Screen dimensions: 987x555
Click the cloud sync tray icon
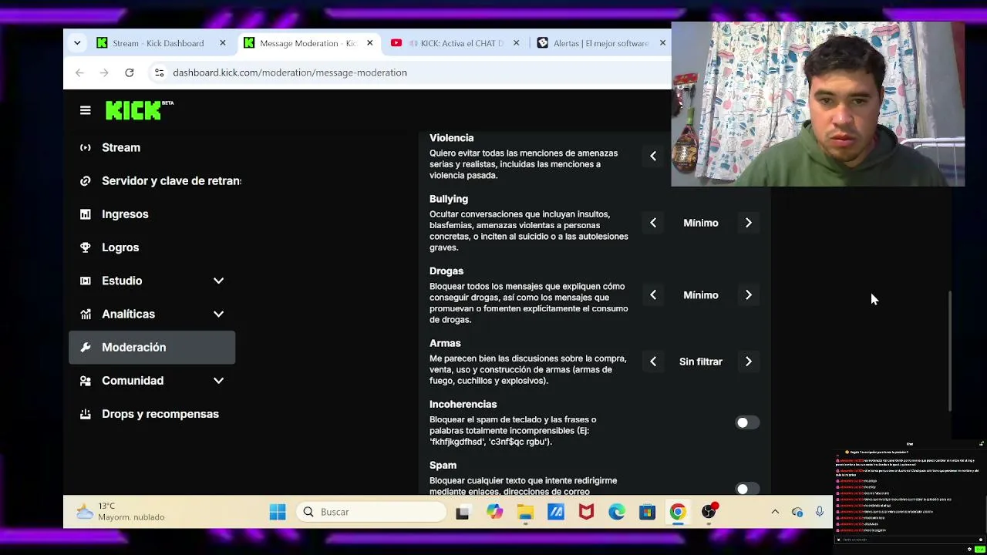click(797, 512)
